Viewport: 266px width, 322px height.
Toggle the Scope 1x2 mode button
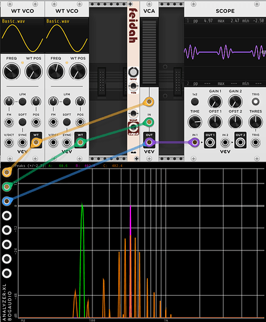coord(195,102)
